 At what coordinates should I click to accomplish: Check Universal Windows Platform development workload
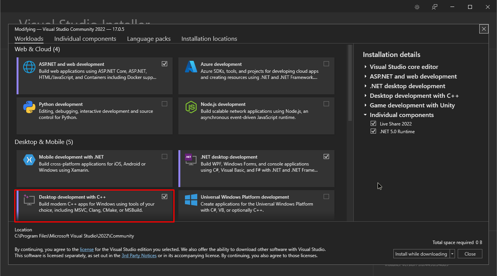(x=326, y=196)
